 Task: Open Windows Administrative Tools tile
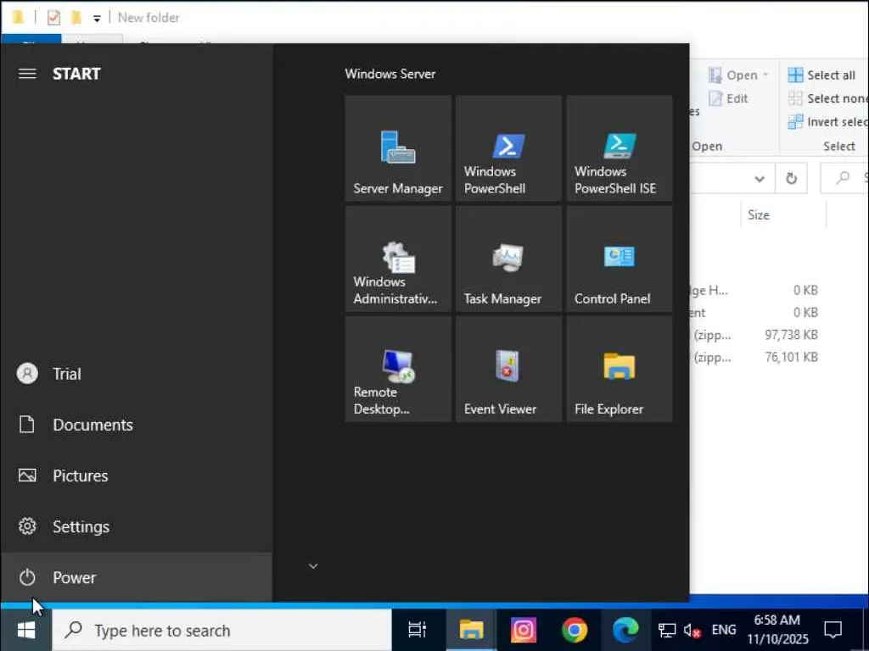click(398, 259)
